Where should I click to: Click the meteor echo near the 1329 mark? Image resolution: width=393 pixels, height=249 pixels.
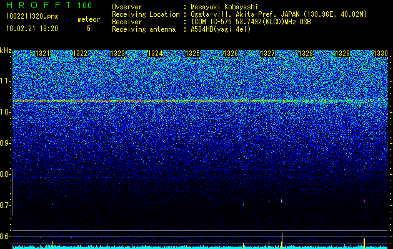[x=364, y=201]
